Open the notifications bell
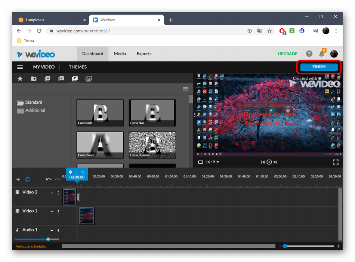 click(321, 54)
